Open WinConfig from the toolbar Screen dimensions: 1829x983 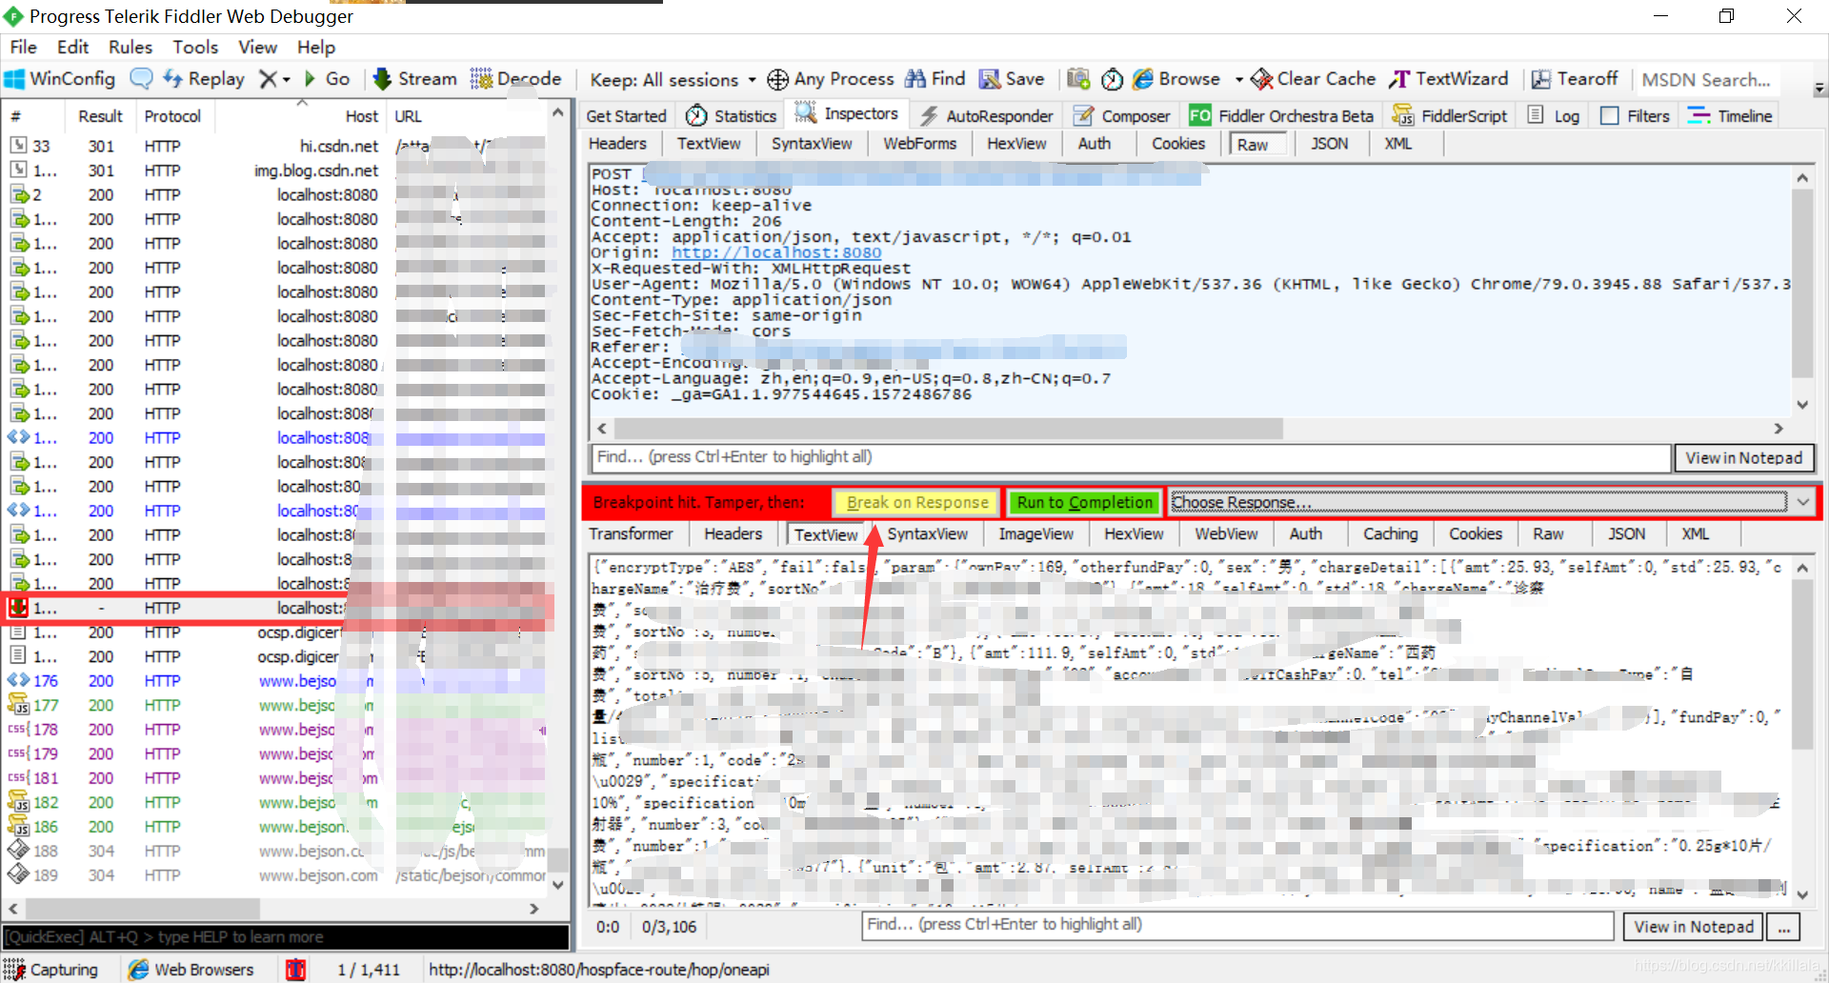click(59, 79)
